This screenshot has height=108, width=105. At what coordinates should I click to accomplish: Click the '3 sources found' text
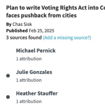tap(24, 38)
